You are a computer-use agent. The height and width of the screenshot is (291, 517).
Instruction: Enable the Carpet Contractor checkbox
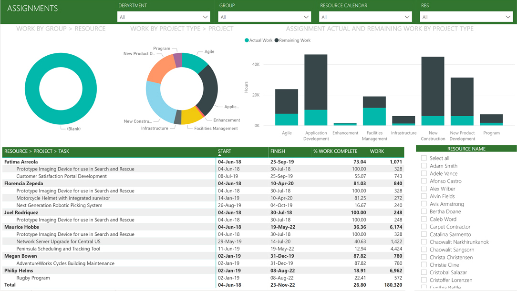click(x=424, y=227)
